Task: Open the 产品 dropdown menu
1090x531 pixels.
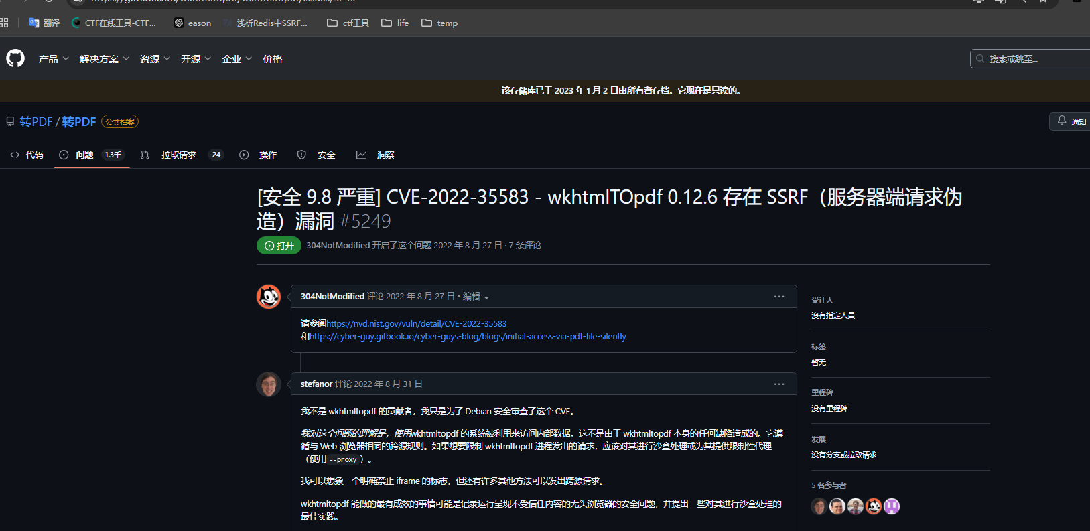Action: pos(54,59)
